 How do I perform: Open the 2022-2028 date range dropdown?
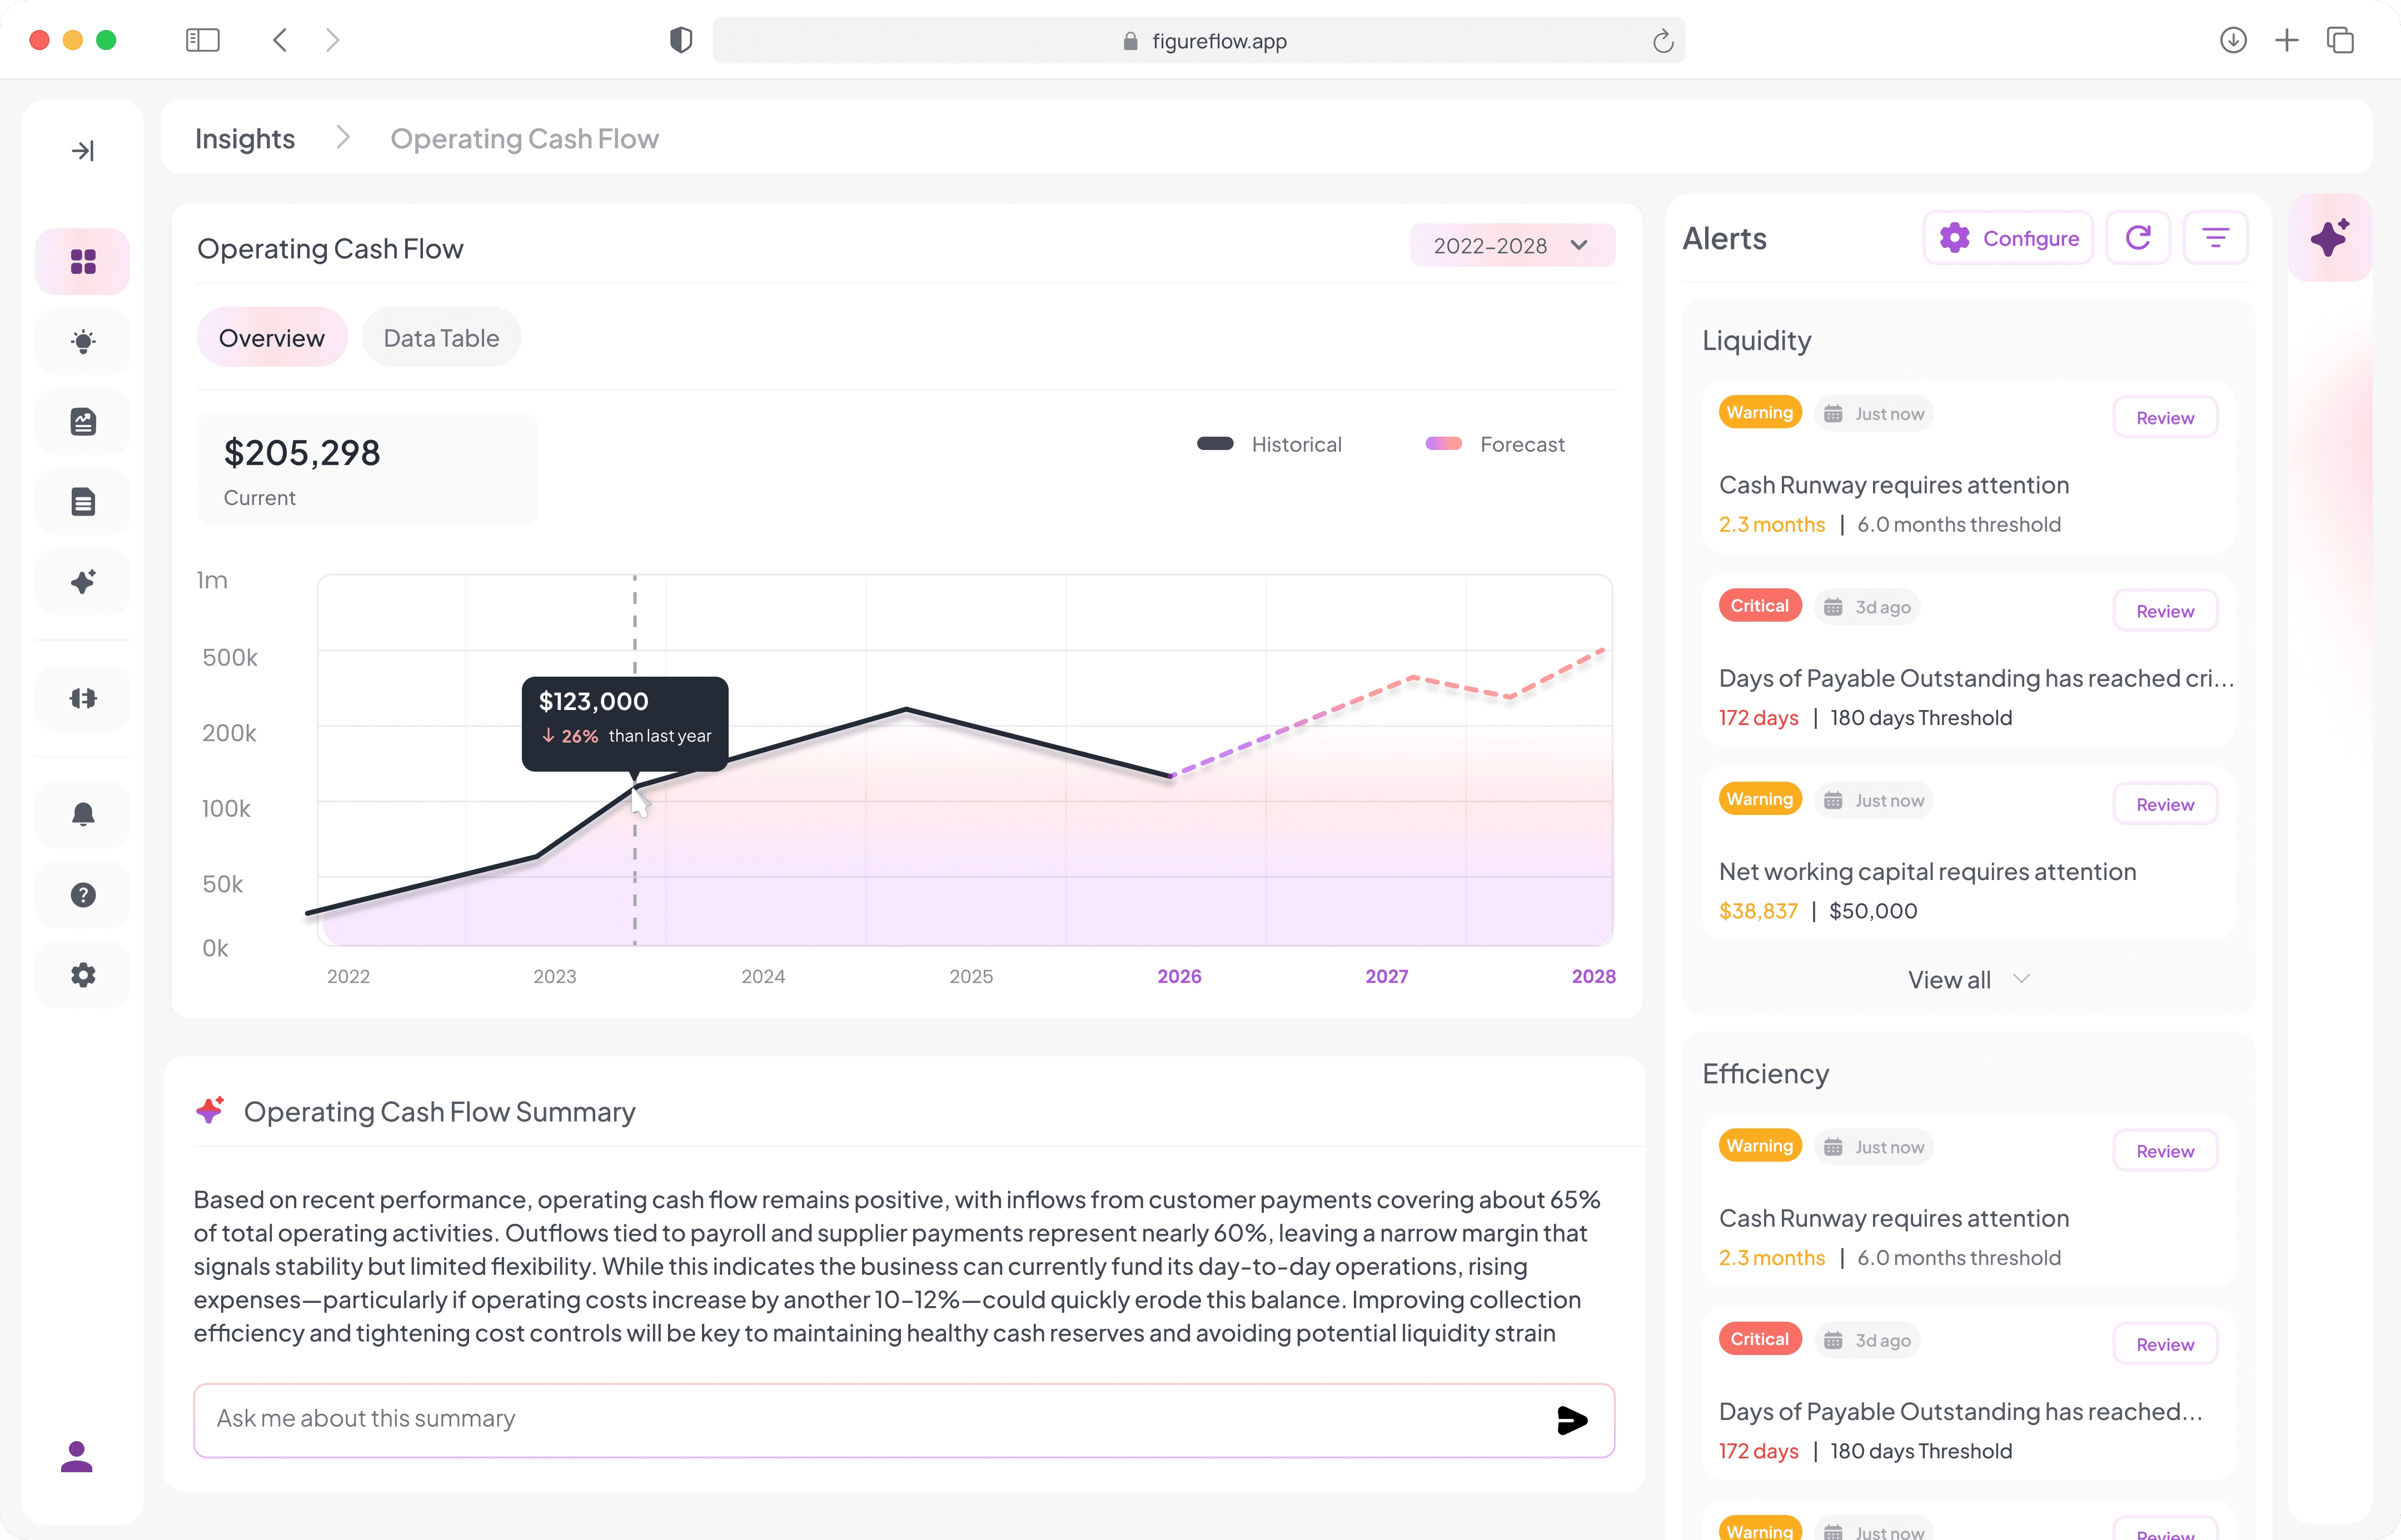pyautogui.click(x=1512, y=245)
